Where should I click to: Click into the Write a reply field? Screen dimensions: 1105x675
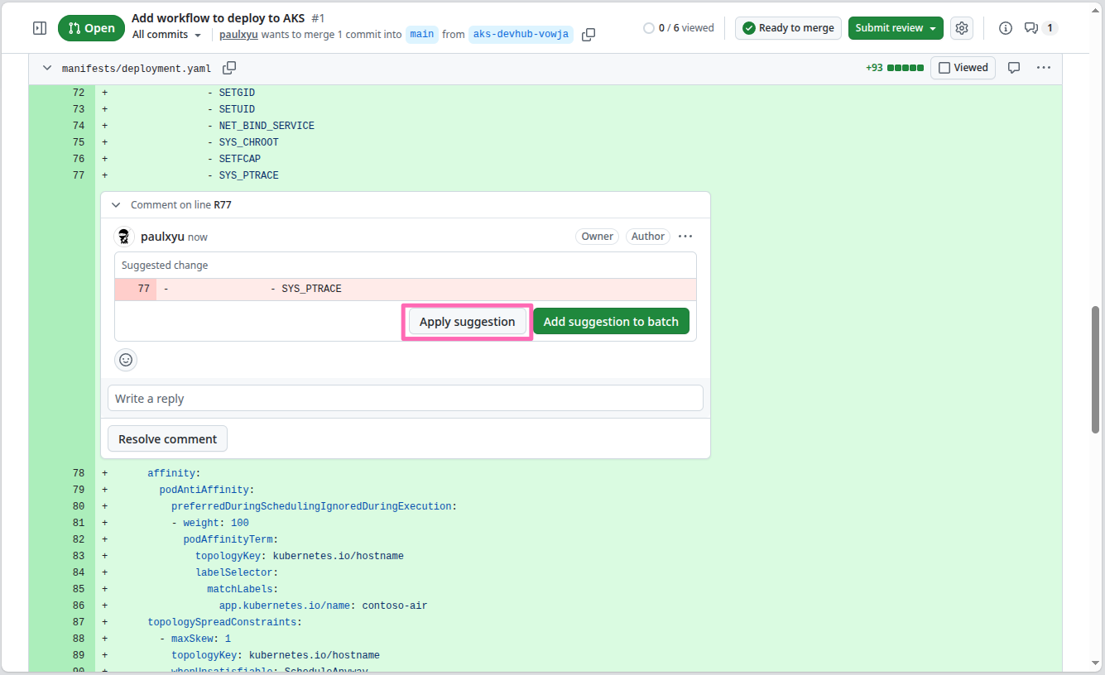(406, 398)
